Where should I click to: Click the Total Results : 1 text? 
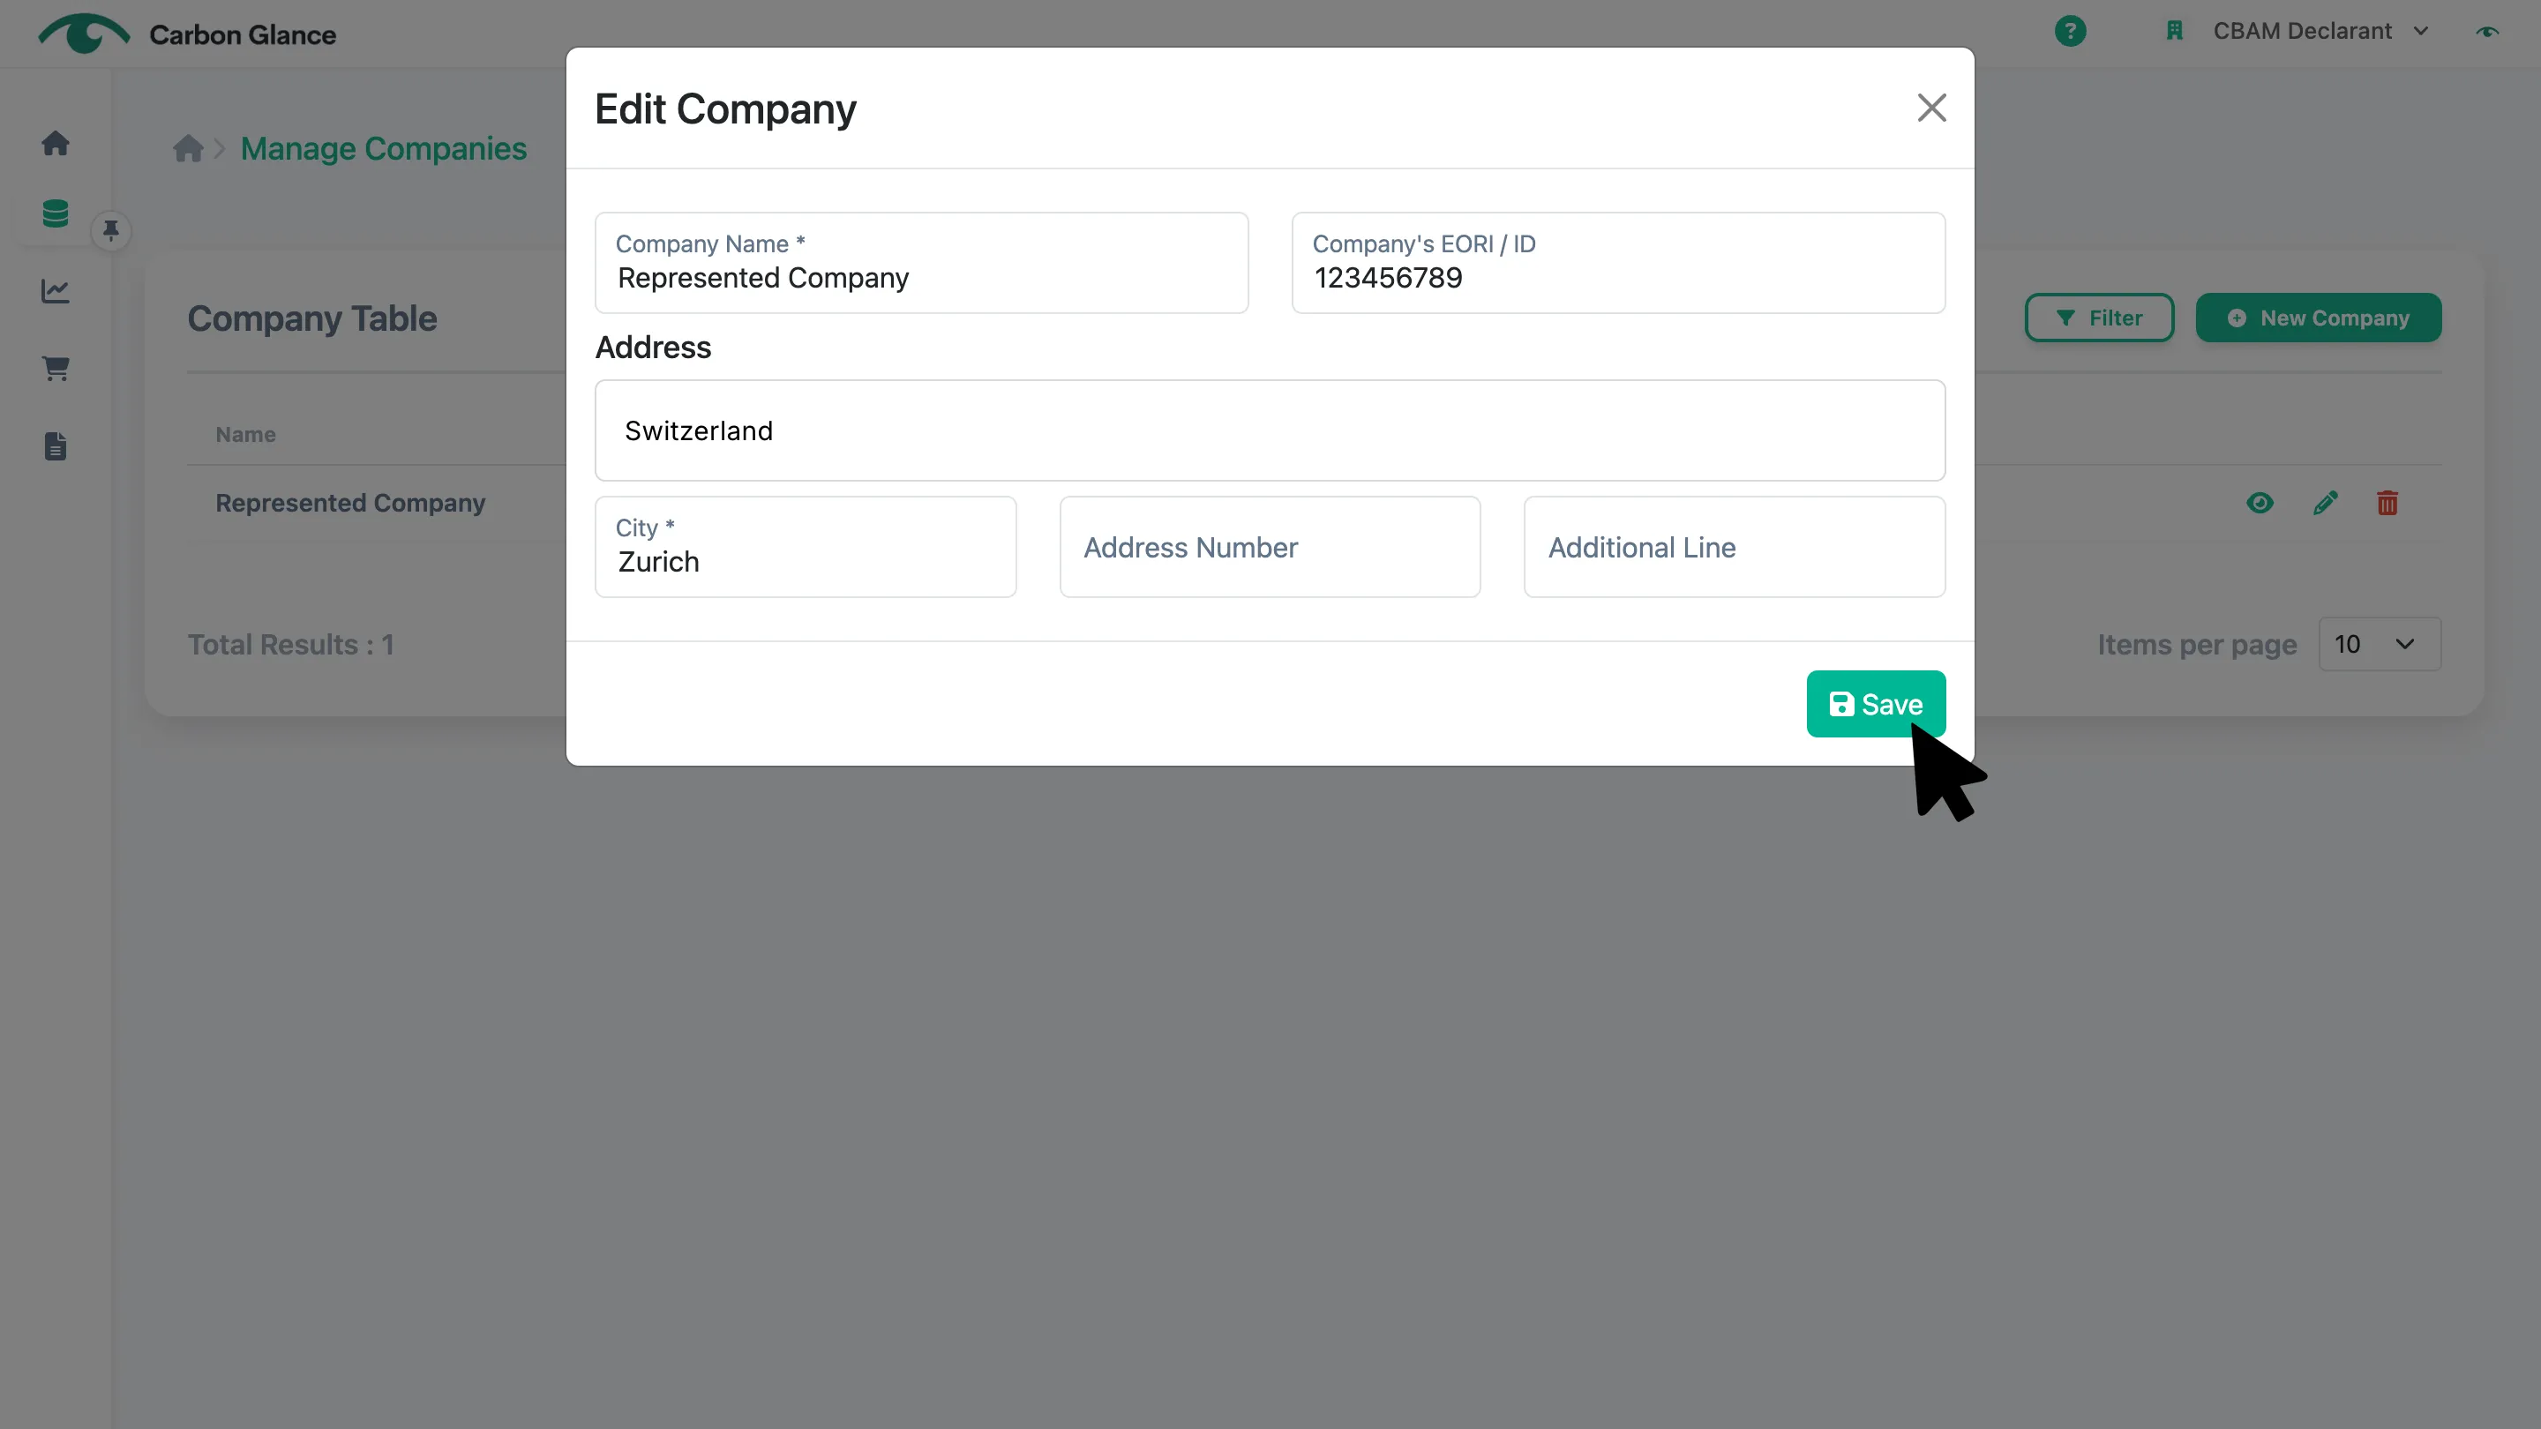click(291, 645)
